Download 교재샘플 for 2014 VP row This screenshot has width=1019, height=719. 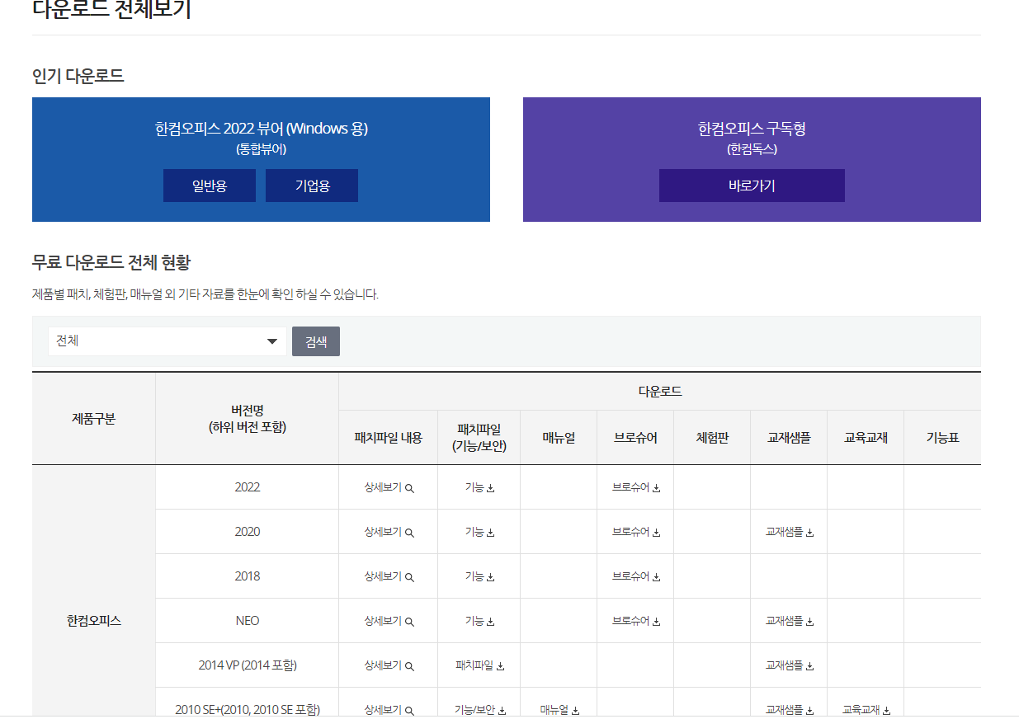pyautogui.click(x=790, y=665)
